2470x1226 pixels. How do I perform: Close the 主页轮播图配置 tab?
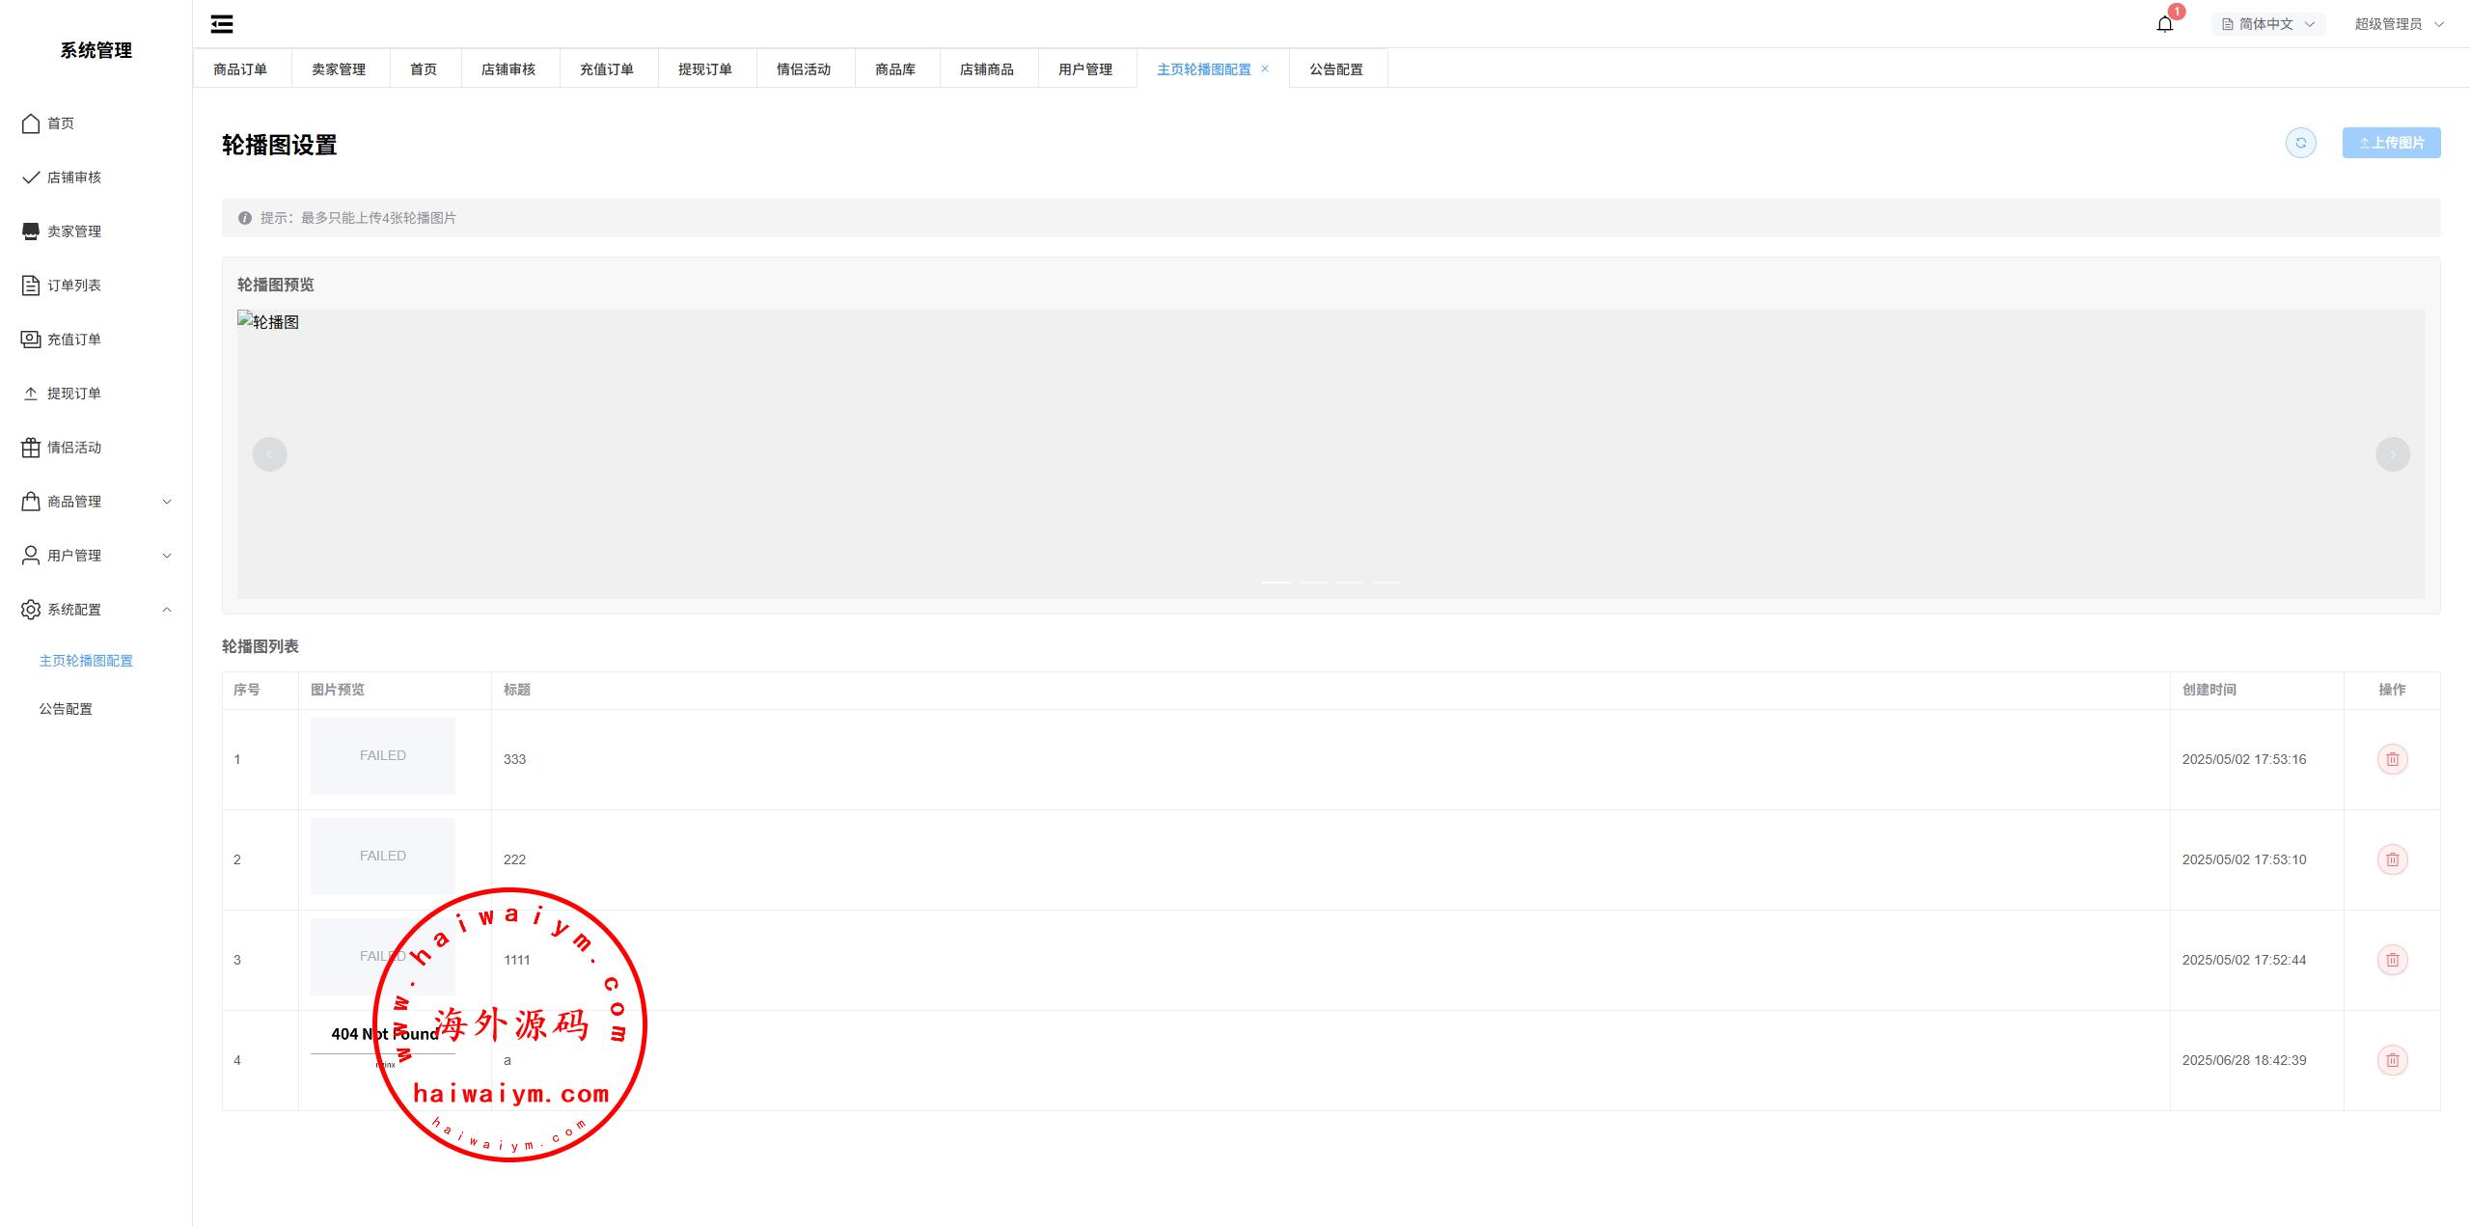1265,68
